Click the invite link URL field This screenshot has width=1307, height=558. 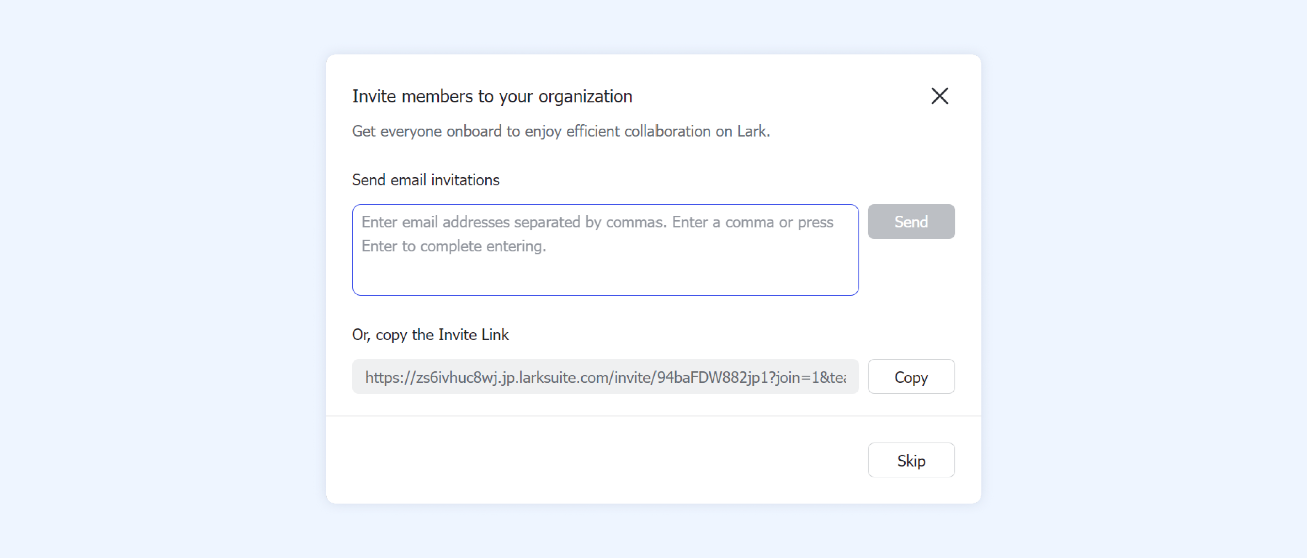point(605,377)
